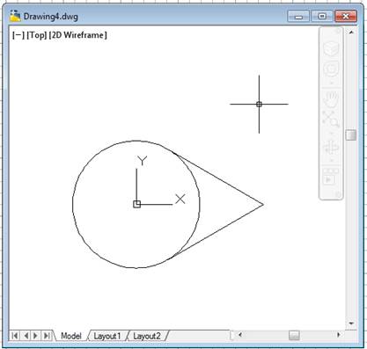Viewport: 367px width, 349px height.
Task: Click the vertical scrollbar thumb
Action: pyautogui.click(x=351, y=135)
